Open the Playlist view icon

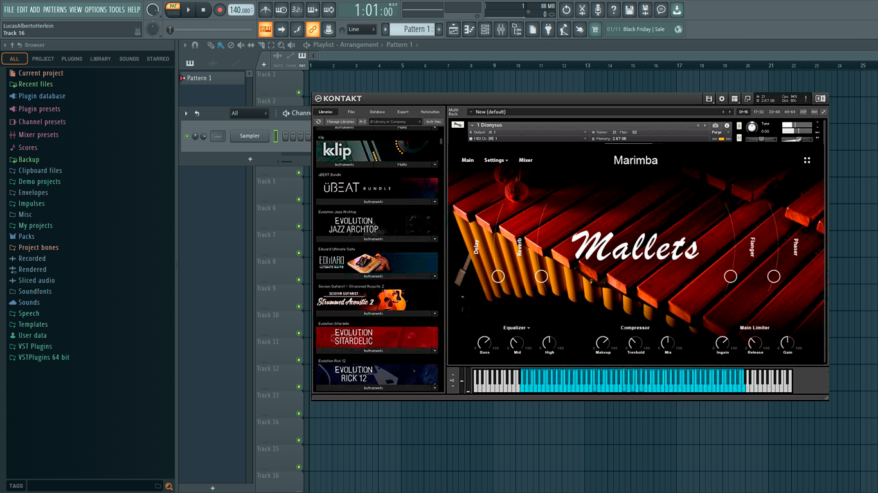pyautogui.click(x=453, y=30)
